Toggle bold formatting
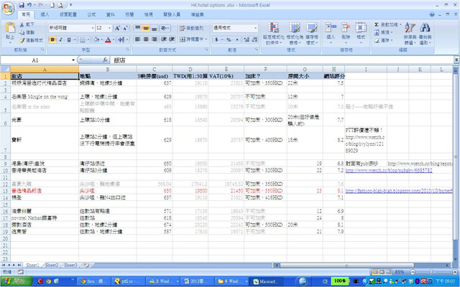 (x=52, y=39)
